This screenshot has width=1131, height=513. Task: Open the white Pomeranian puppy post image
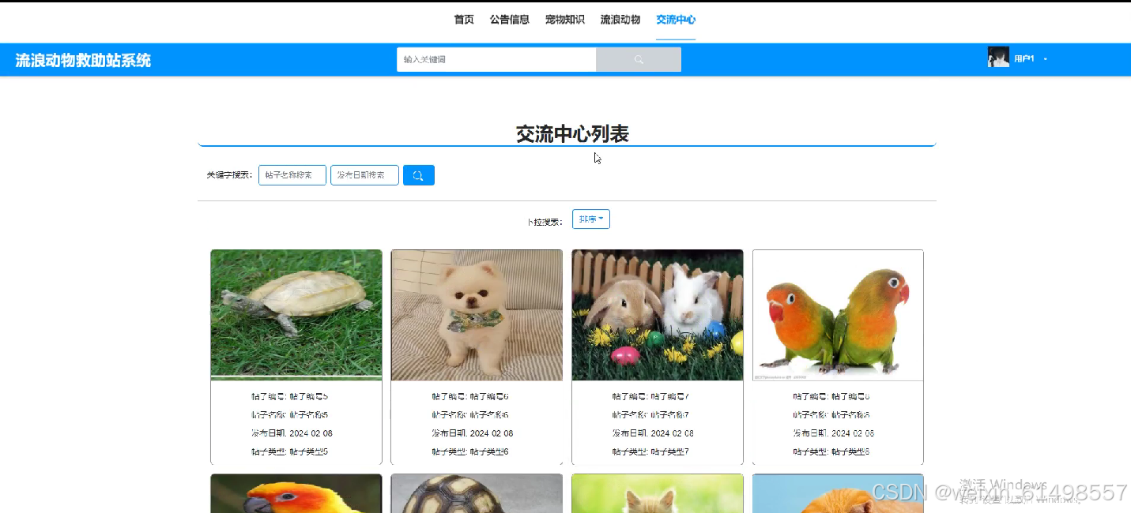click(x=477, y=315)
